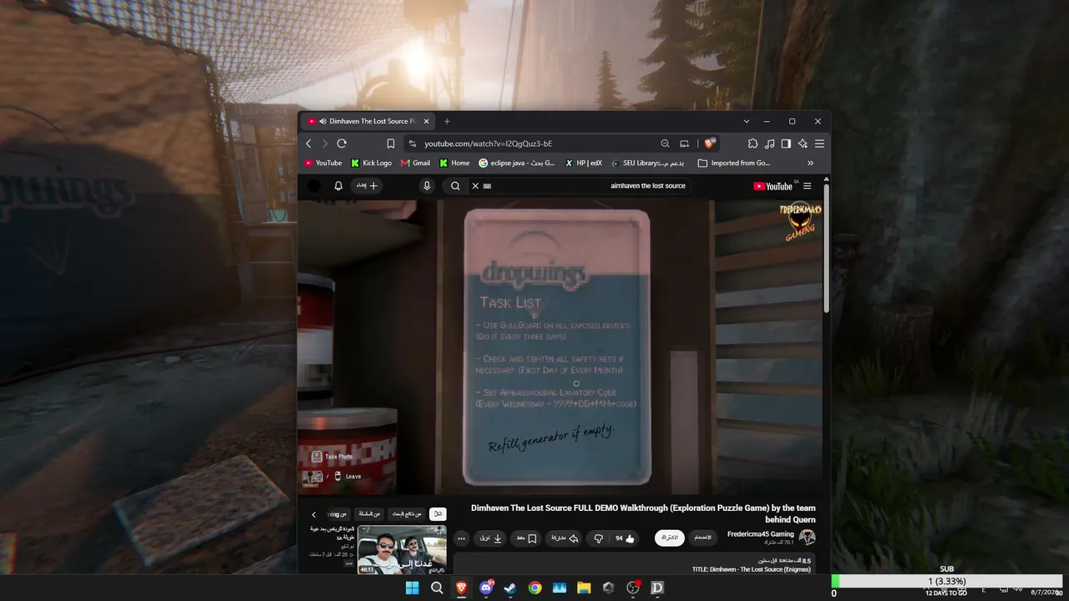Download the video
Viewport: 1069px width, 601px height.
490,538
